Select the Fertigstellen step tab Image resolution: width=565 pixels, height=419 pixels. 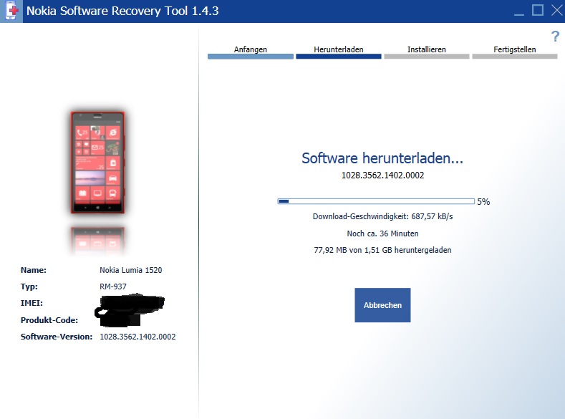click(515, 52)
